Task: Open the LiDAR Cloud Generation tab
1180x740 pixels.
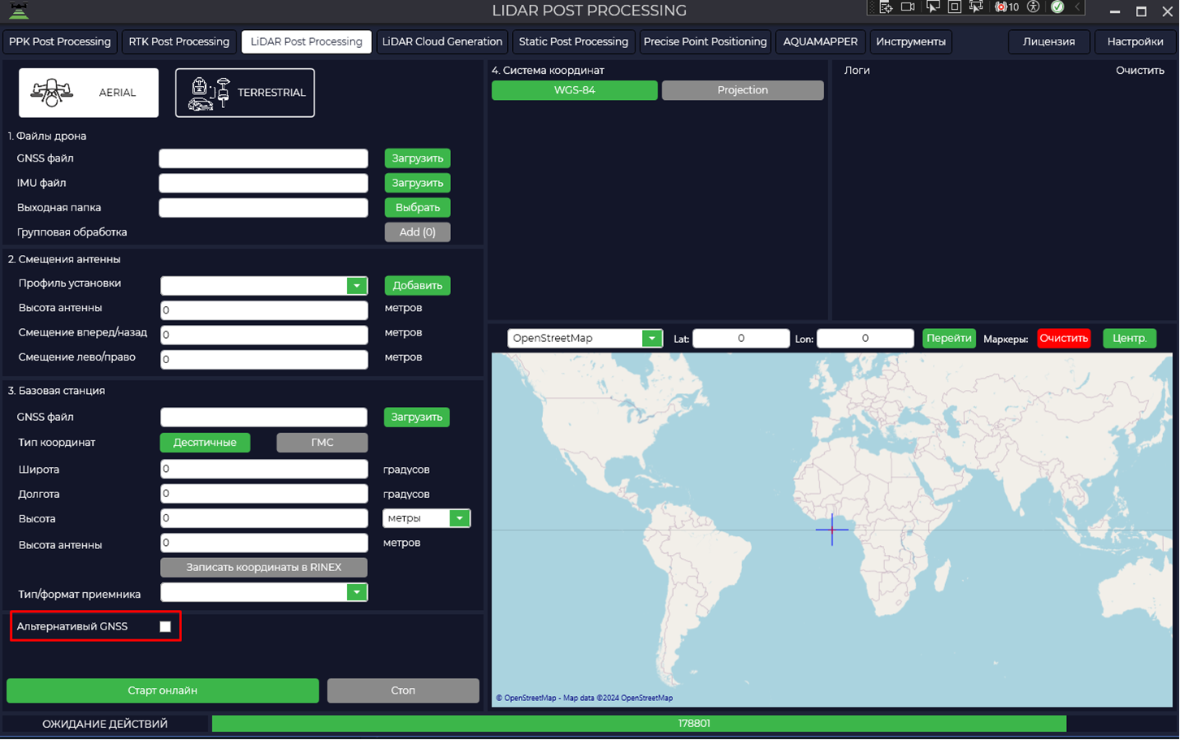Action: tap(442, 41)
